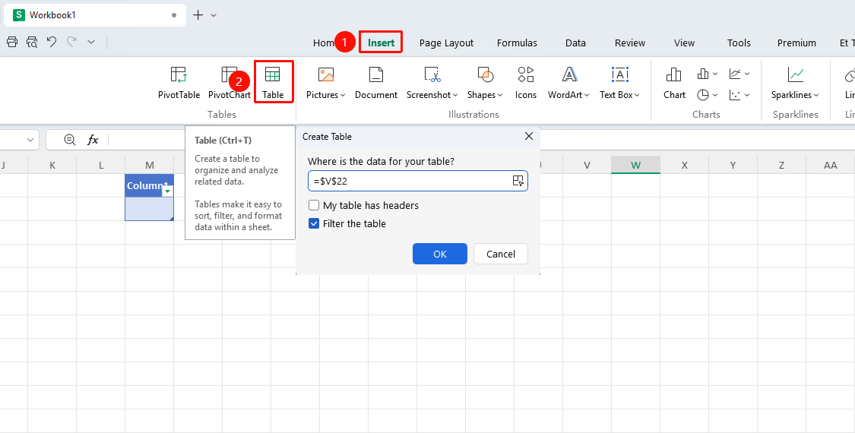Click the Chart button
Image resolution: width=855 pixels, height=433 pixels.
point(674,82)
